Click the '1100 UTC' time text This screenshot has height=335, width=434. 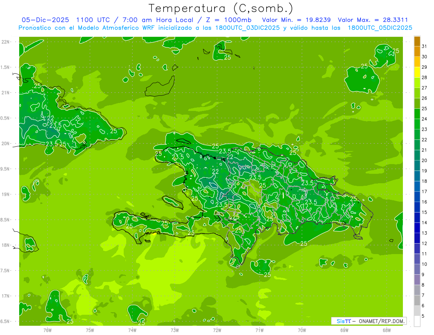[92, 20]
